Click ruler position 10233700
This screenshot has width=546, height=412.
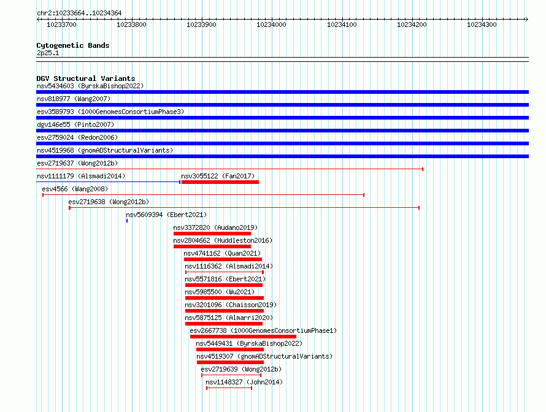point(61,25)
